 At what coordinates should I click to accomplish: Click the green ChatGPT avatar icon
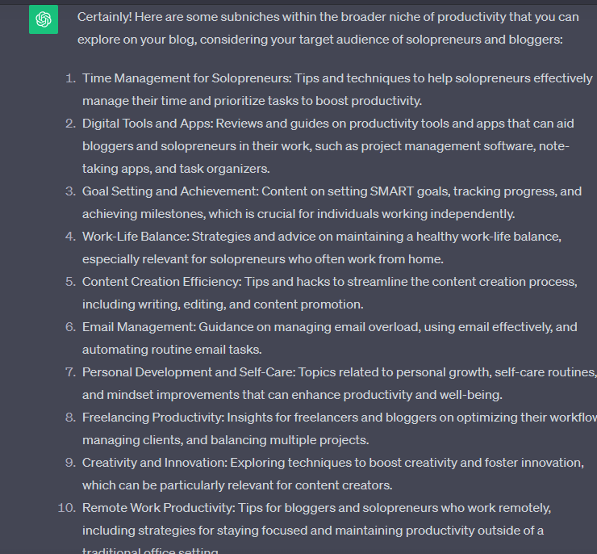click(44, 19)
